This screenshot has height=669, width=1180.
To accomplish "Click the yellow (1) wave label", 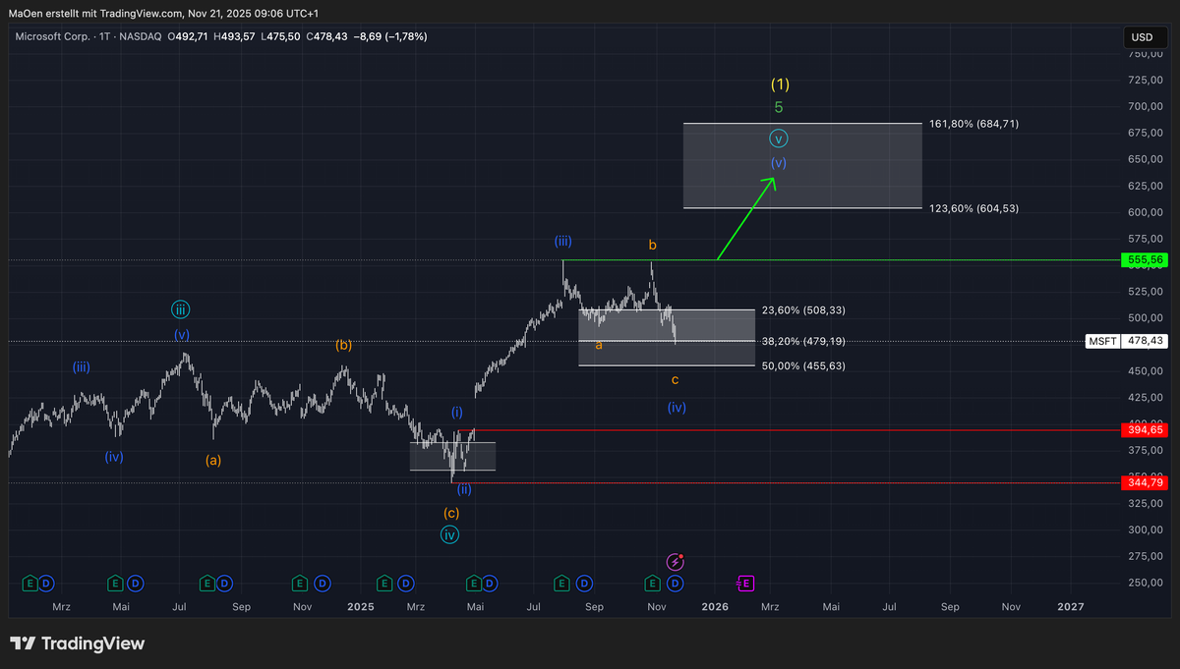I will [779, 84].
